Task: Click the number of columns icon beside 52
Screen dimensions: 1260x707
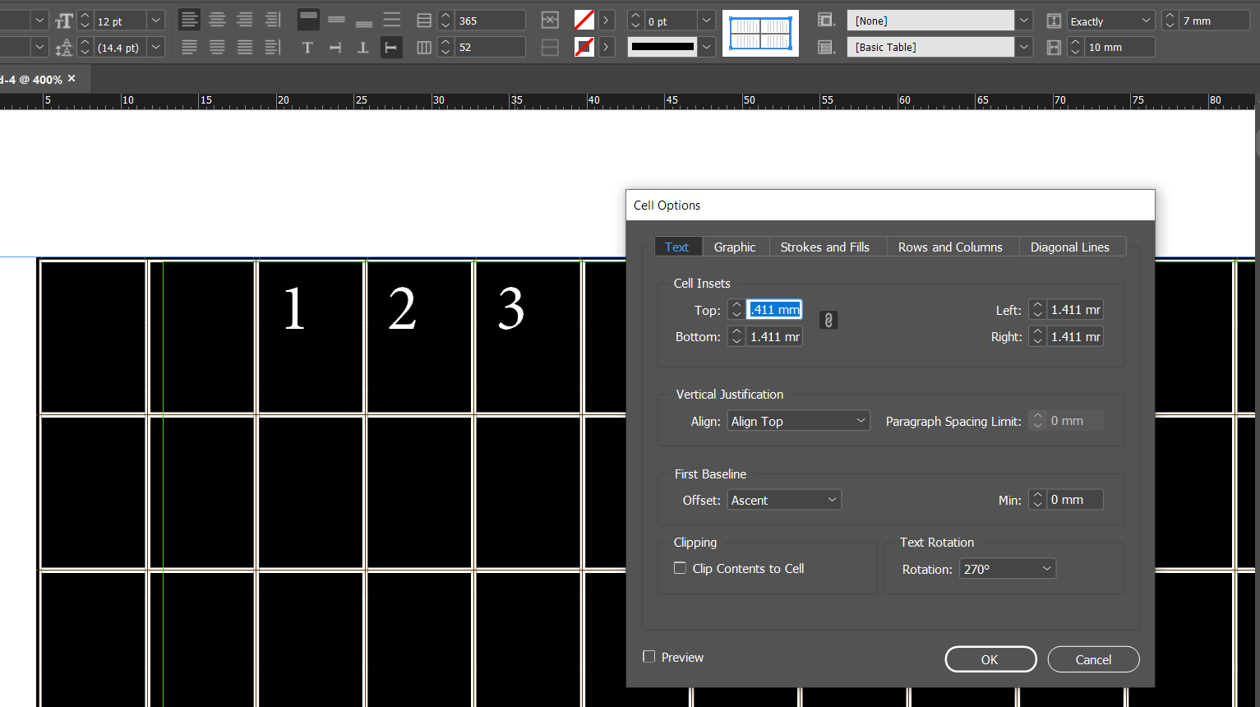Action: pos(423,47)
